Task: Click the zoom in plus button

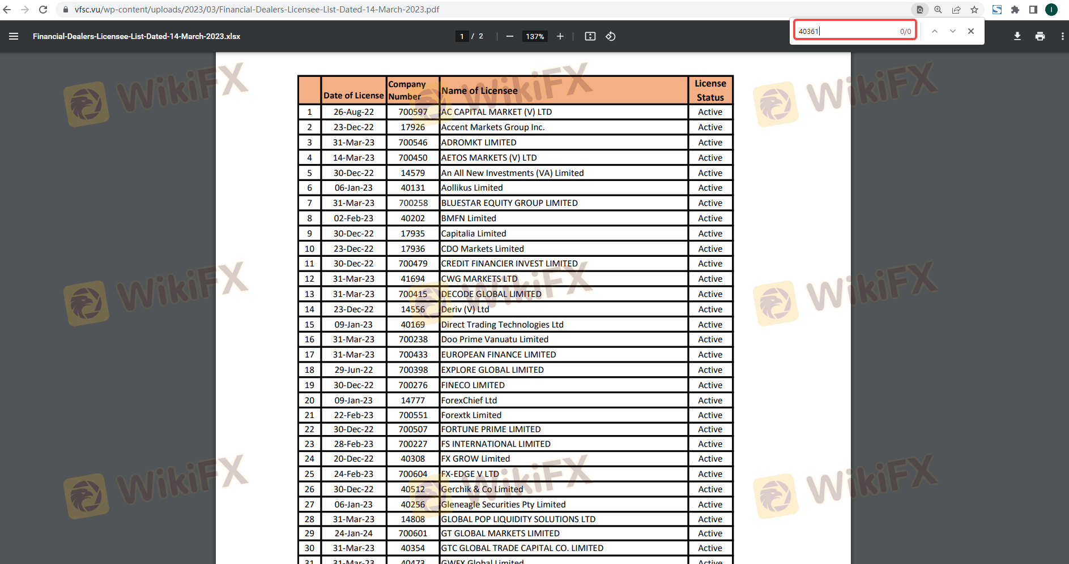Action: pos(560,36)
